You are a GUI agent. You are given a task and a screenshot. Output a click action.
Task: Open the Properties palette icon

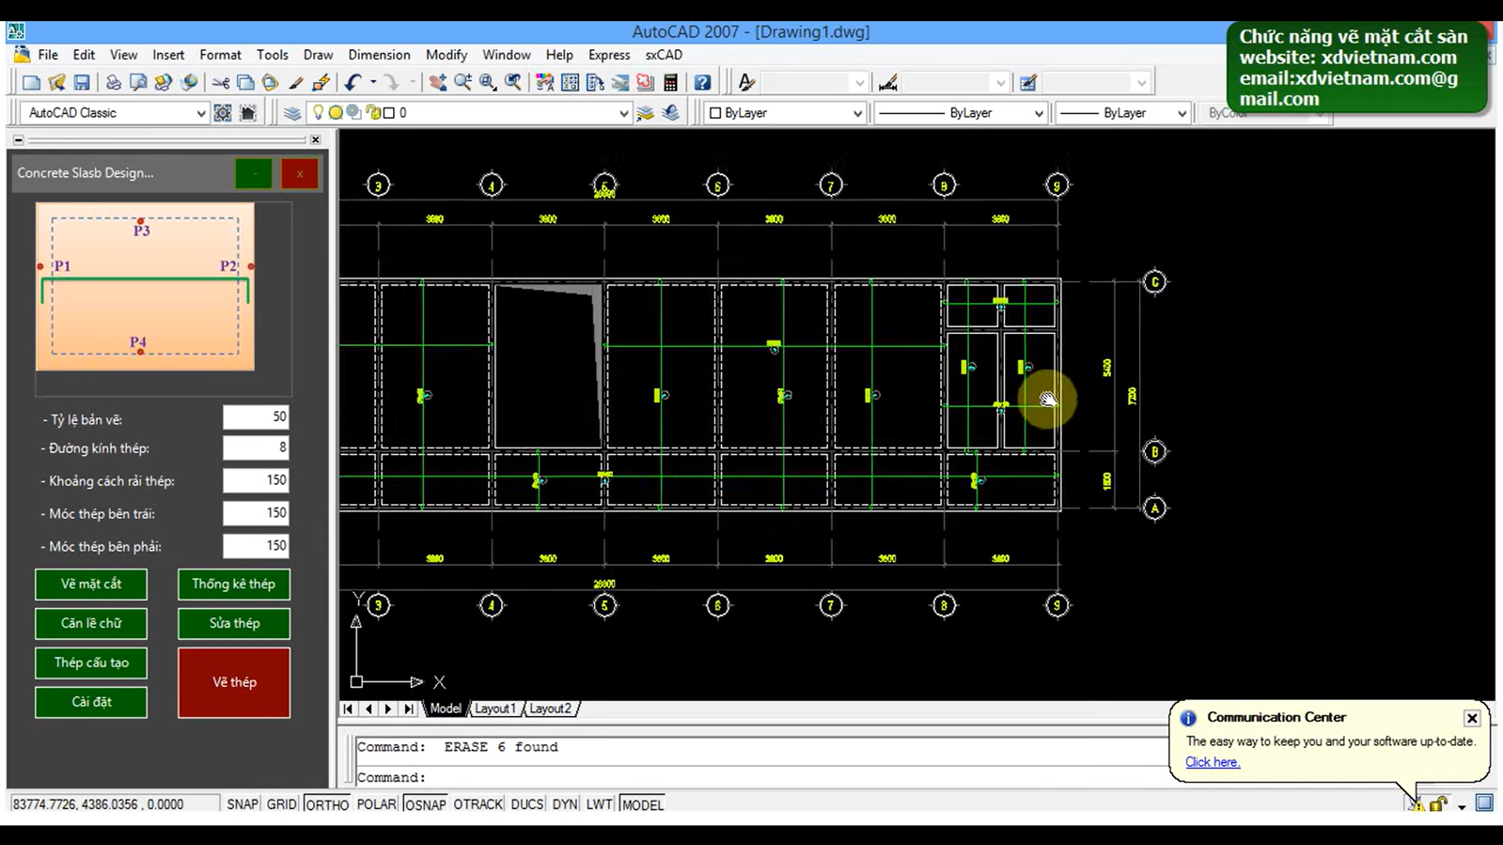(545, 82)
